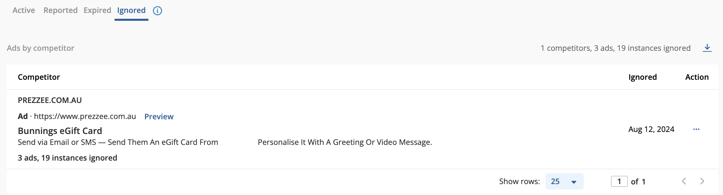Click the Competitor column header
The image size is (723, 195).
39,77
